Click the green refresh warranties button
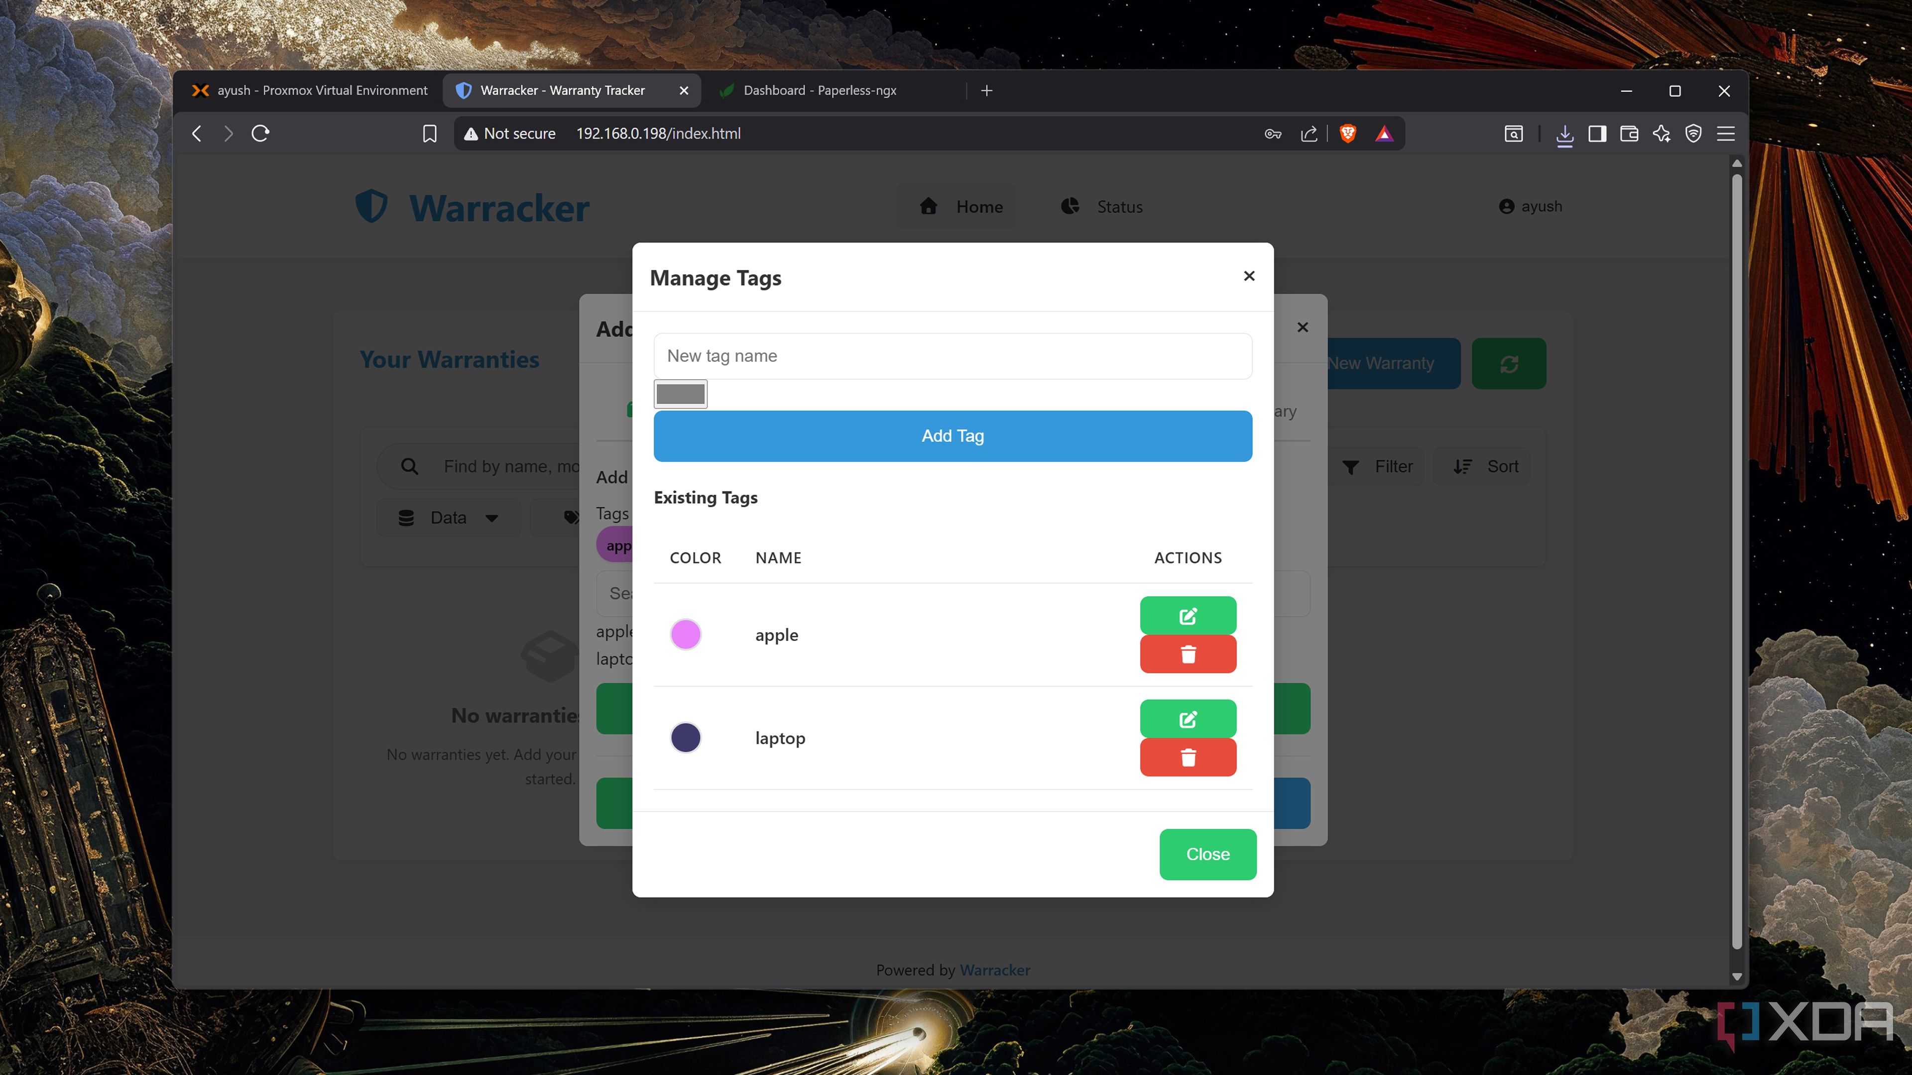1912x1075 pixels. [x=1508, y=363]
